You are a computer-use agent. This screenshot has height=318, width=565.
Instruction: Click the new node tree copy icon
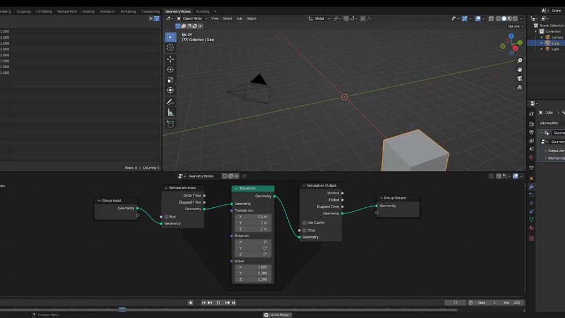[x=231, y=176]
